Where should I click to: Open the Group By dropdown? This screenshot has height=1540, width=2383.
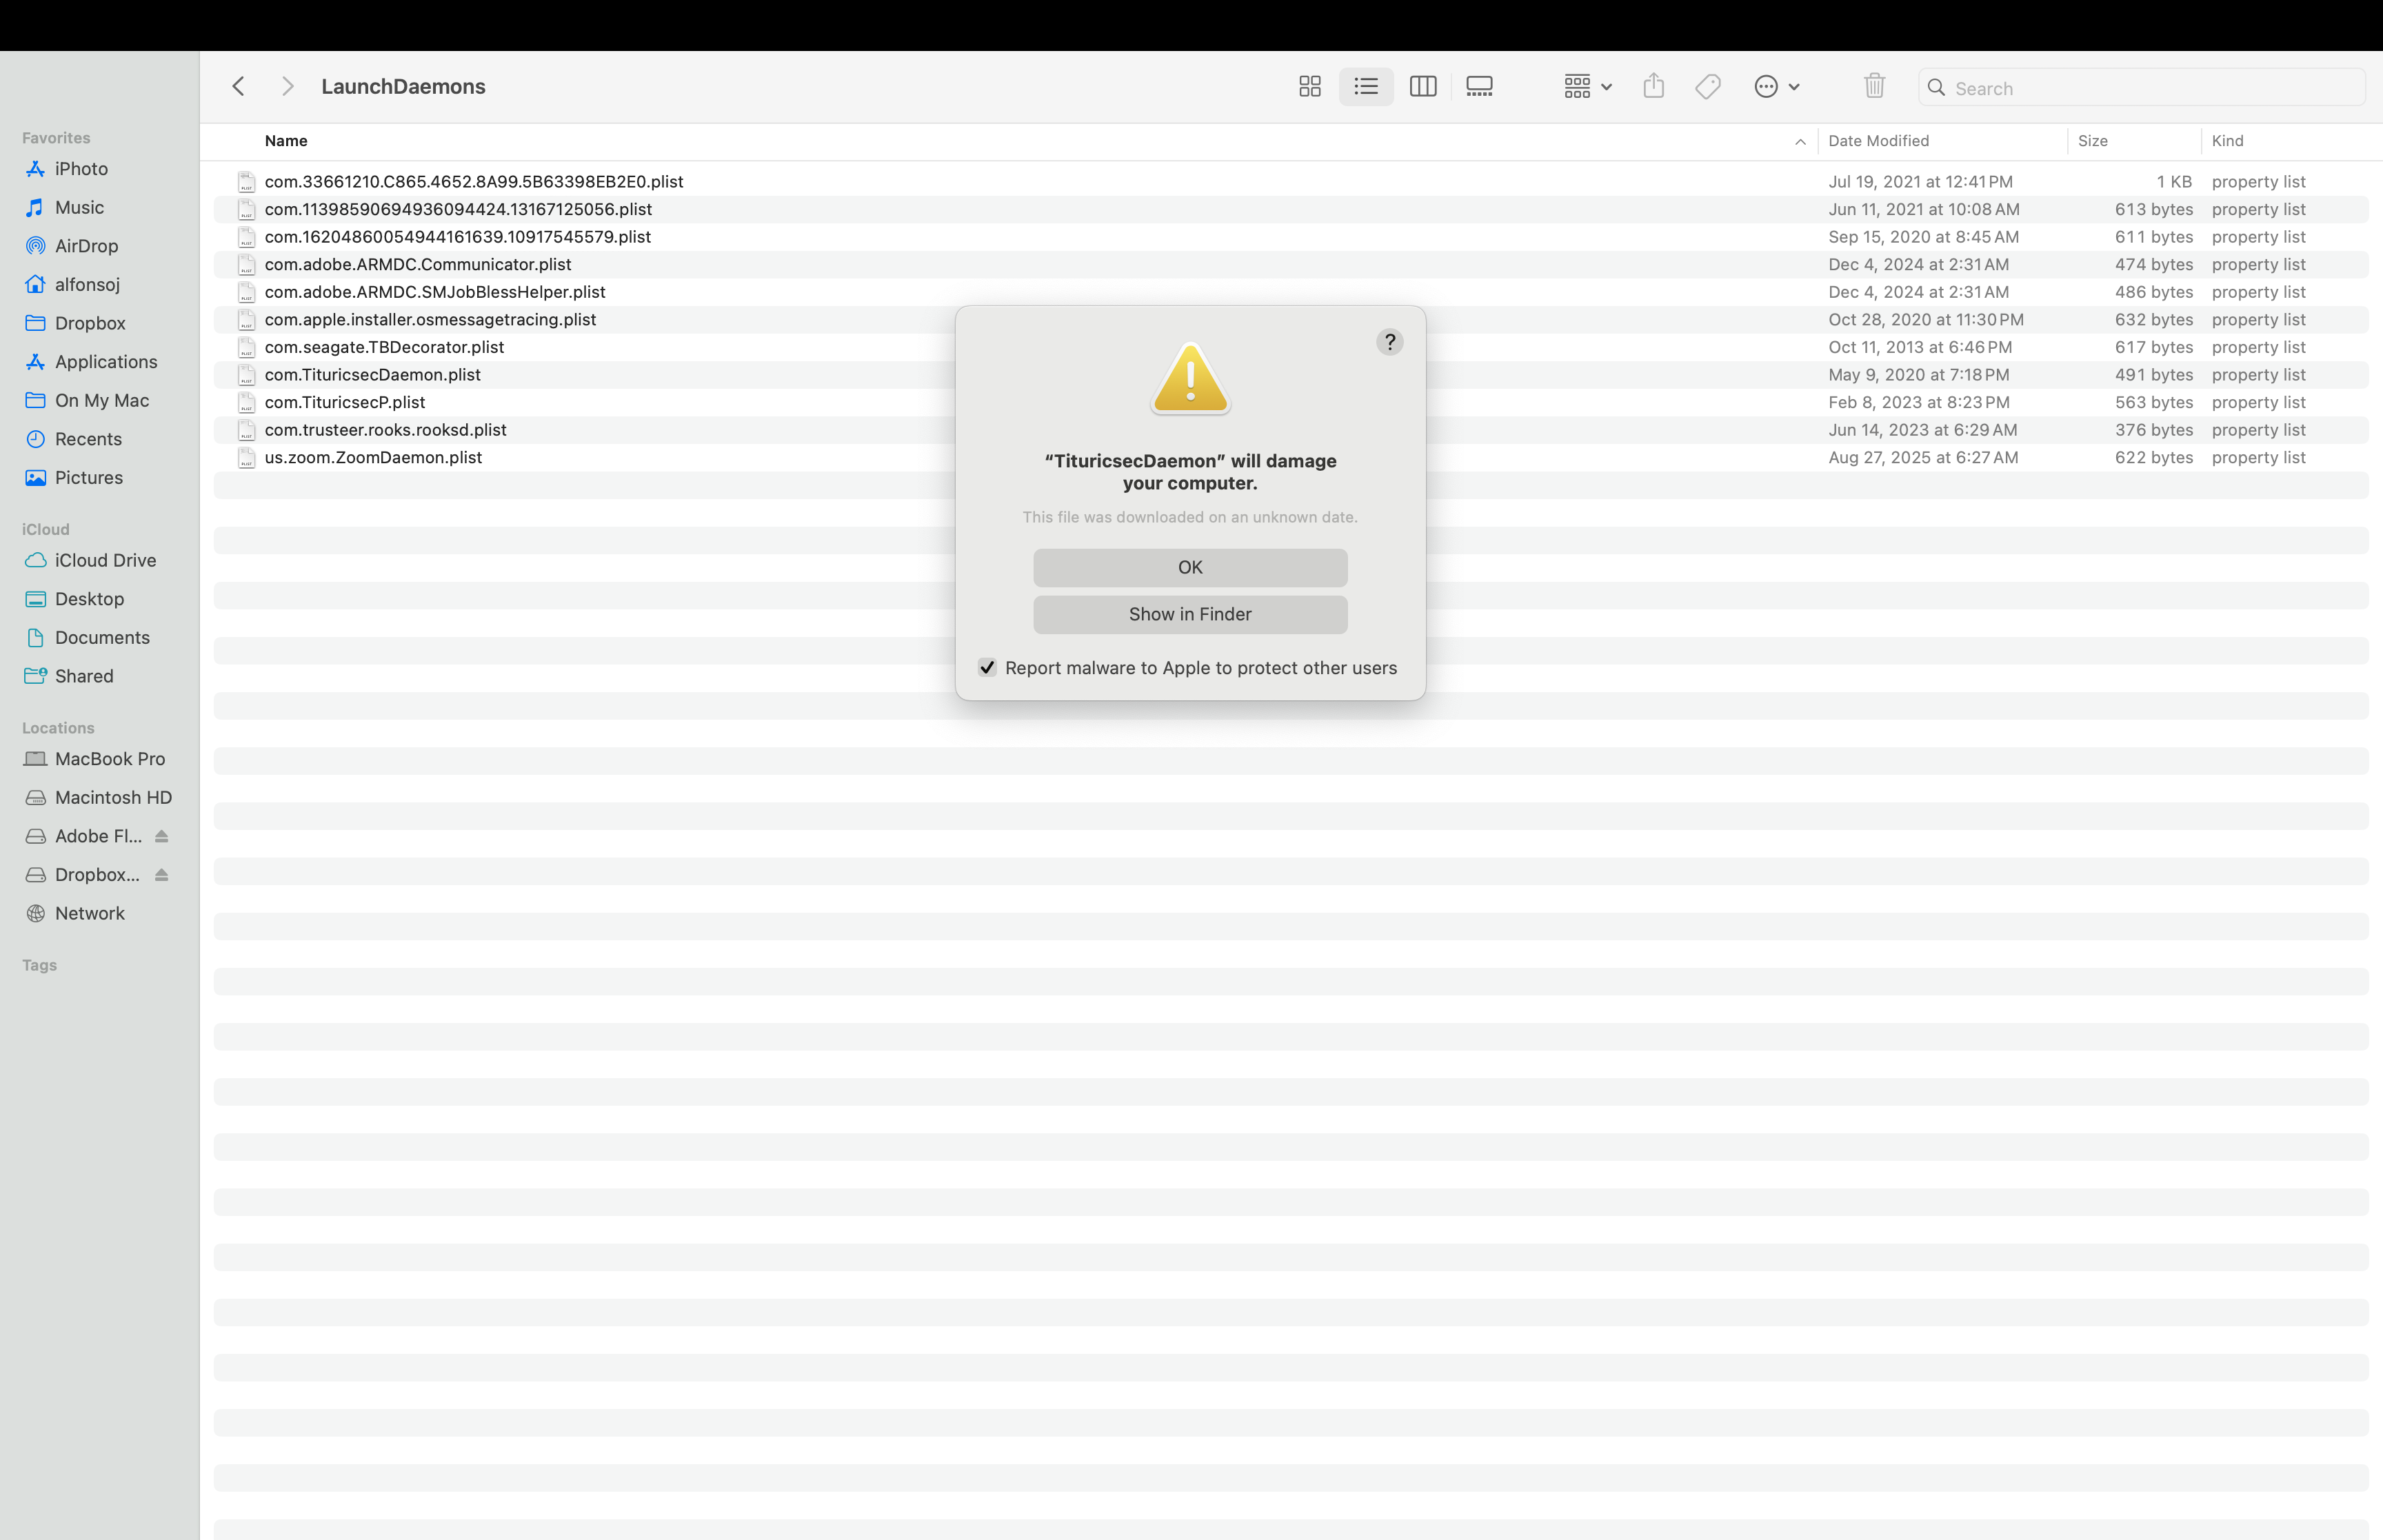(x=1587, y=87)
